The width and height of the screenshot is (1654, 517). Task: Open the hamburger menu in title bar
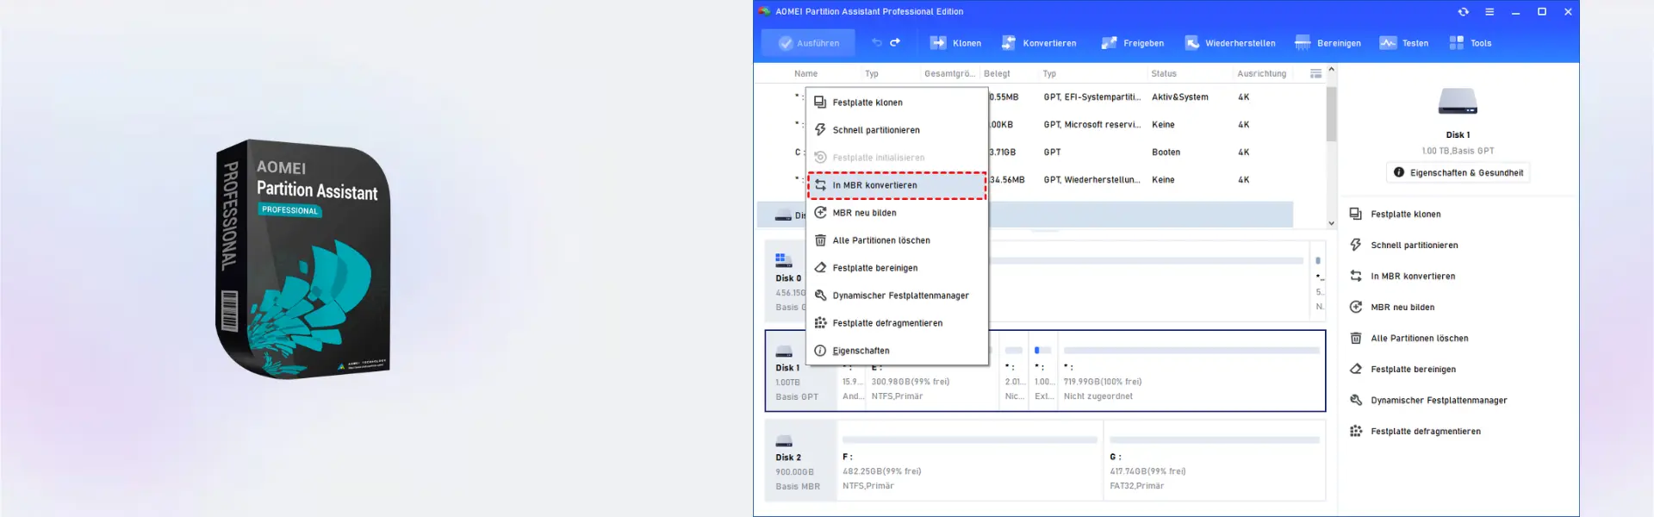[1489, 12]
